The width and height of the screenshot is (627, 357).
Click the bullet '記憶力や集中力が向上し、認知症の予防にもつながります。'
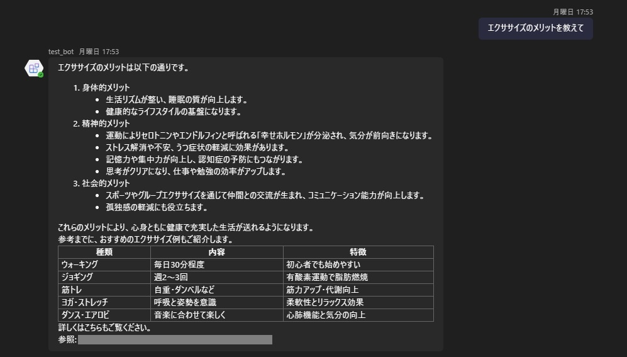click(x=204, y=159)
